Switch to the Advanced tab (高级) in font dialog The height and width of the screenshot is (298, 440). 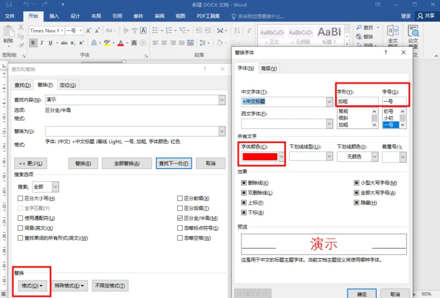[x=268, y=68]
